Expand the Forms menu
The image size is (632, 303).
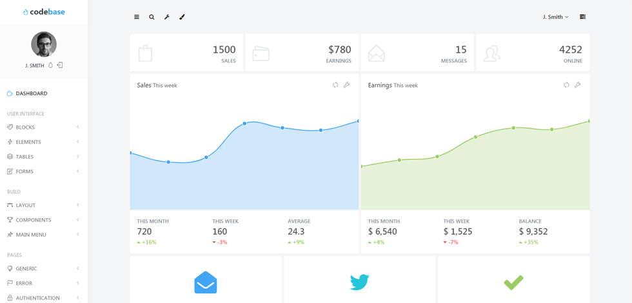(x=44, y=172)
